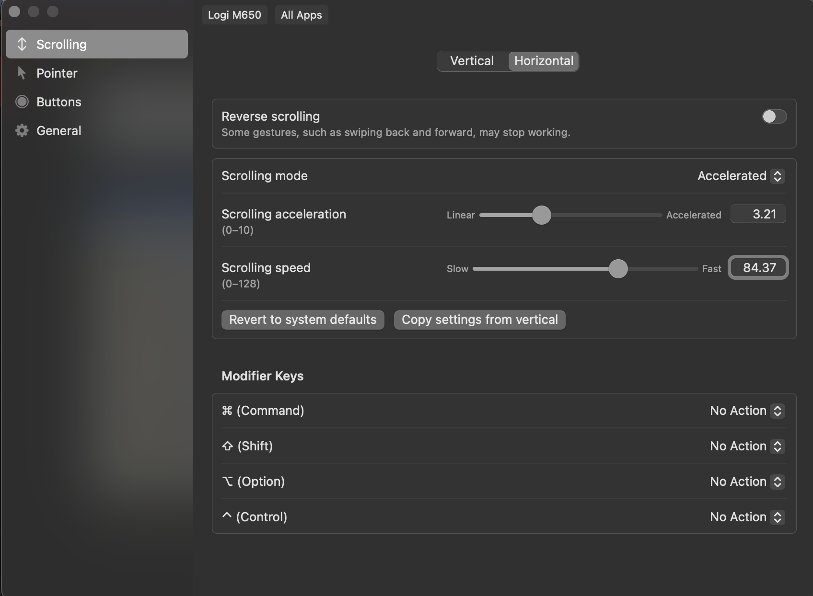Viewport: 813px width, 596px height.
Task: Click the Logi M650 device button
Action: (x=234, y=15)
